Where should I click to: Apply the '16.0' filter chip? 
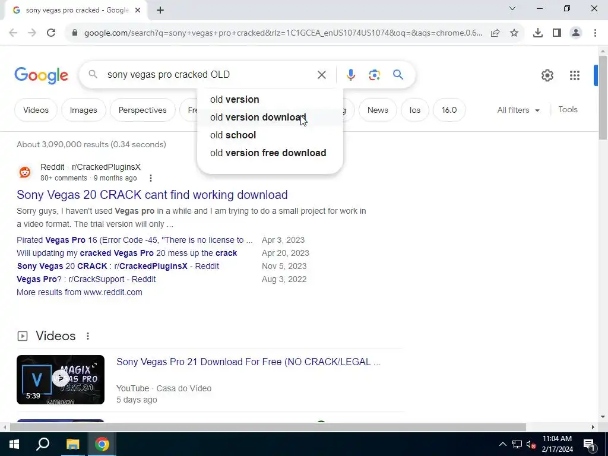pos(449,110)
